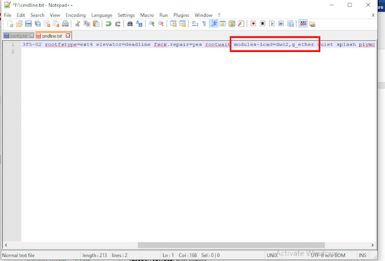
Task: Open the ? help menu
Action: point(219,15)
